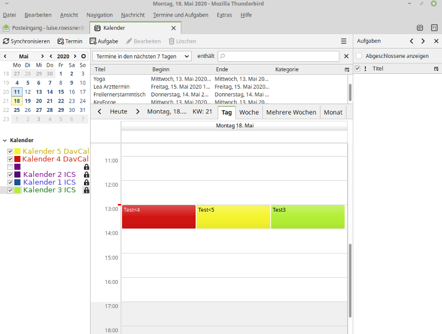The height and width of the screenshot is (334, 442).
Task: Switch to the Woche view tab
Action: point(249,112)
